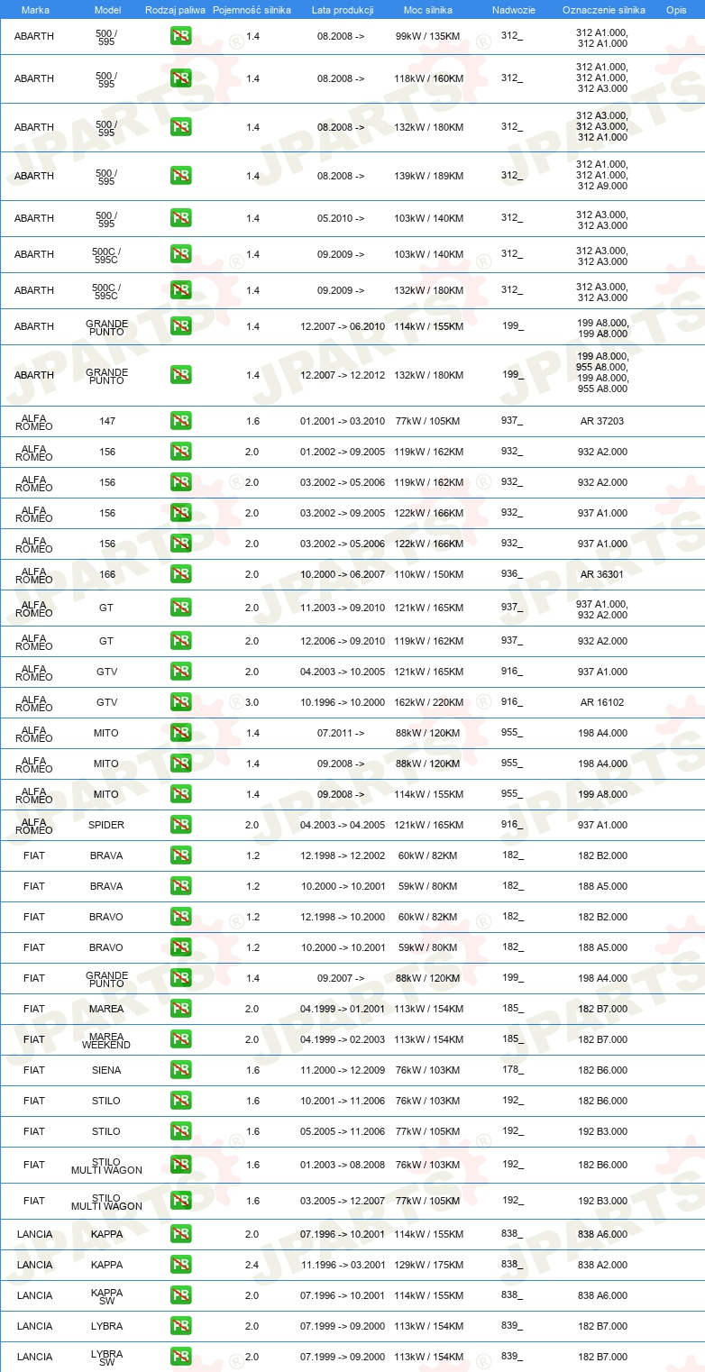Click the Model column header
This screenshot has width=705, height=1372.
107,9
